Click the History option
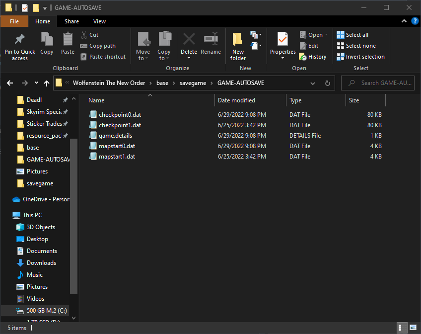The image size is (421, 334). click(x=313, y=57)
